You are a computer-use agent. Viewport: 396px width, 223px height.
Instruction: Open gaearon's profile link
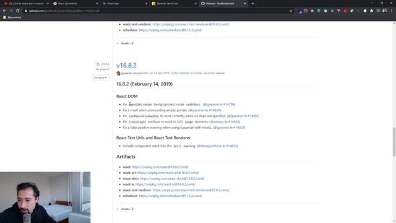[126, 73]
